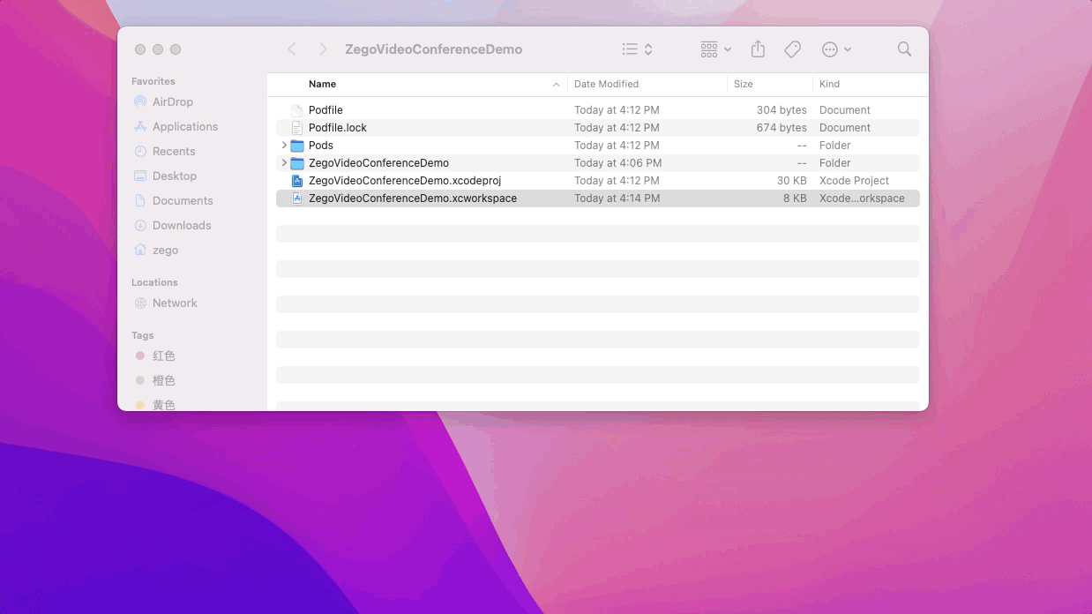
Task: Click the Today at 4:14 PM date
Action: pos(617,198)
